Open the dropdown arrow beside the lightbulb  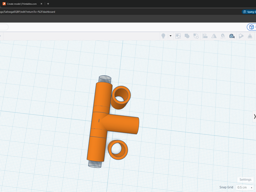tap(171, 36)
